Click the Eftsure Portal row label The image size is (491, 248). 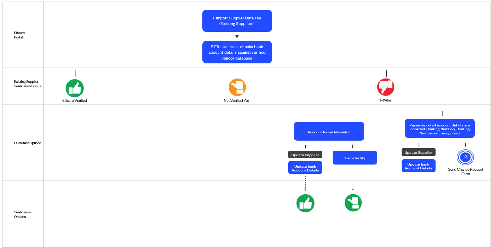coord(19,35)
